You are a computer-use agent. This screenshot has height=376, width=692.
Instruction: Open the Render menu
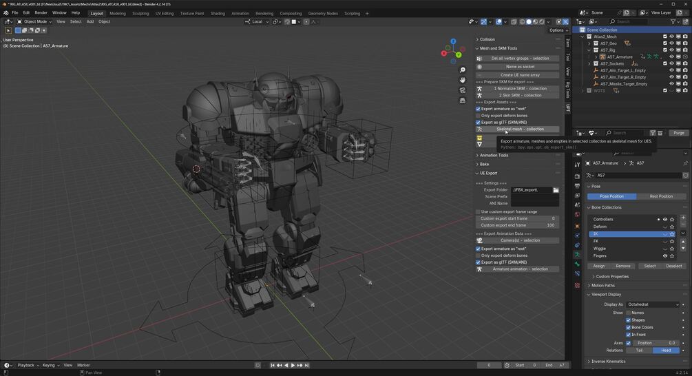(41, 12)
